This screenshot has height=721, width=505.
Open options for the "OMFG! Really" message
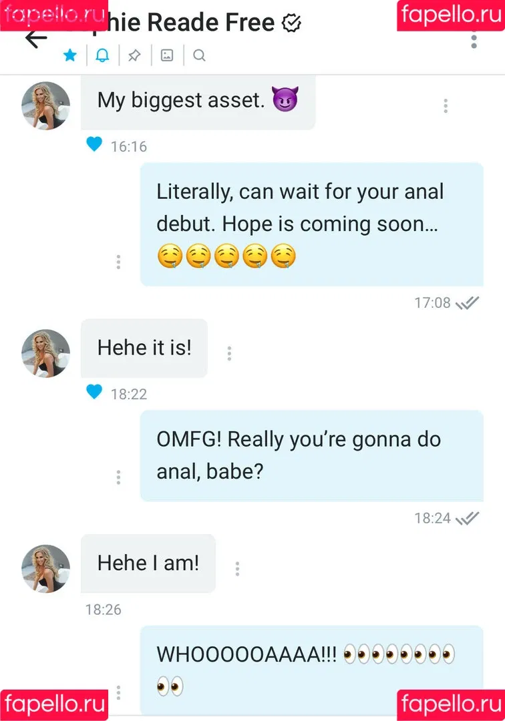118,477
